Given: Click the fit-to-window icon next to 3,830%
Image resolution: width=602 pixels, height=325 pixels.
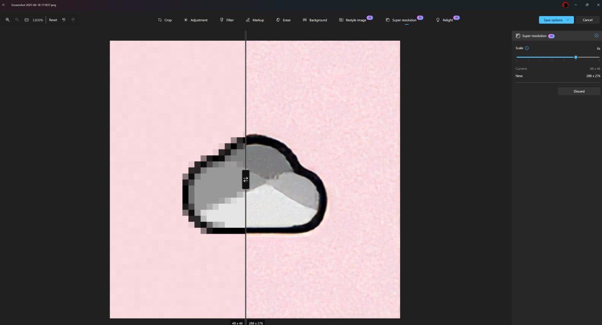Looking at the screenshot, I should (27, 20).
